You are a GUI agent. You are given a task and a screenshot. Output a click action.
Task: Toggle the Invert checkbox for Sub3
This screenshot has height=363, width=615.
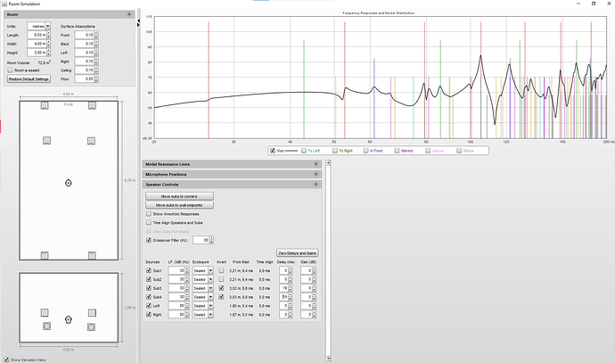coord(221,288)
